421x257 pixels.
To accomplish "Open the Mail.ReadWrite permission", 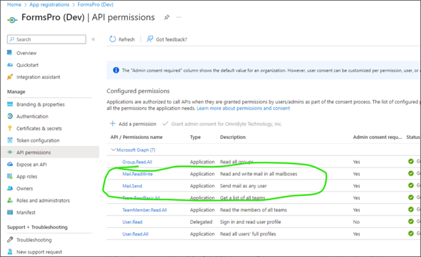I will coord(138,174).
